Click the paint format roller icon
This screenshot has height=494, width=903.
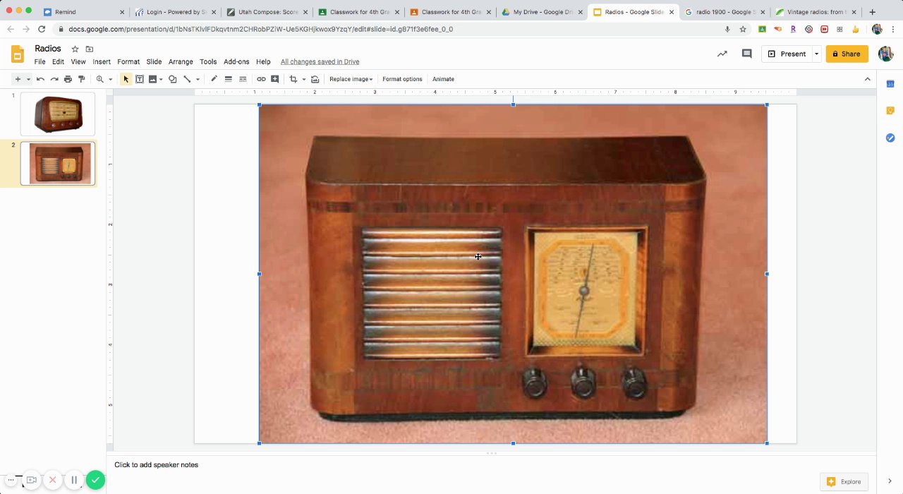[x=82, y=79]
